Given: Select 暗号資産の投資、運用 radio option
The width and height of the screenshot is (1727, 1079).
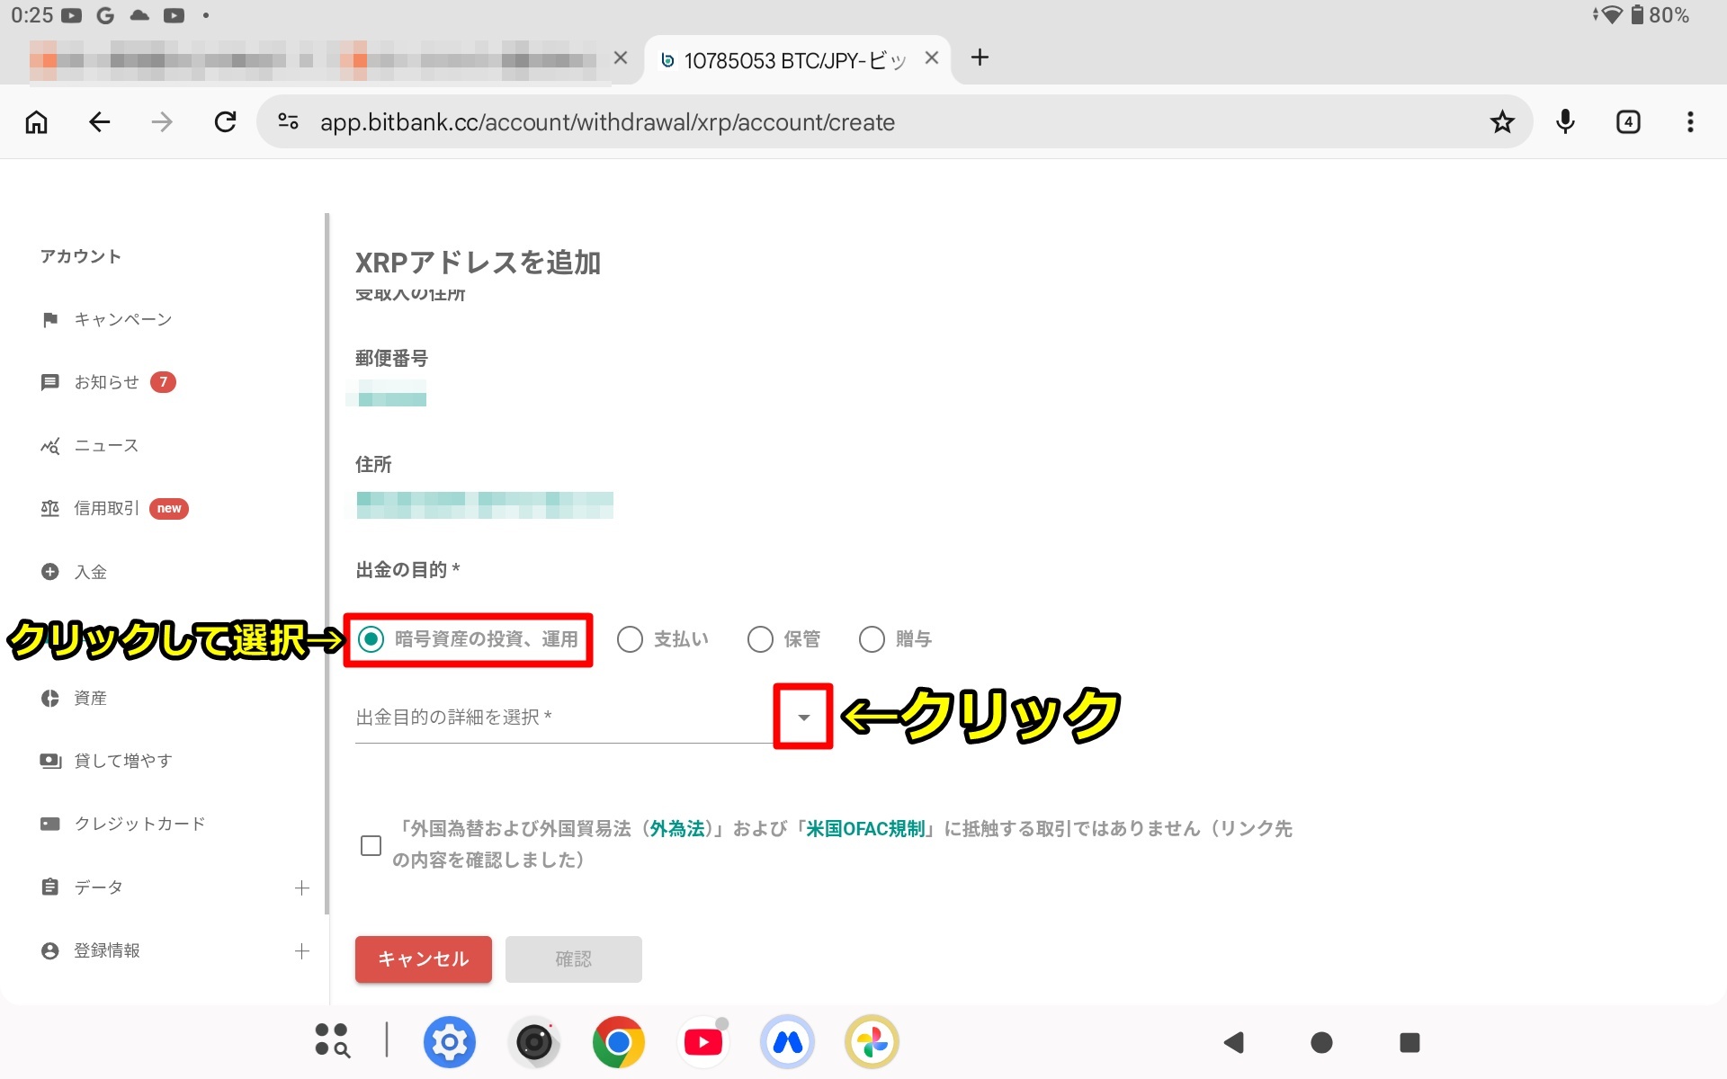Looking at the screenshot, I should click(x=371, y=639).
